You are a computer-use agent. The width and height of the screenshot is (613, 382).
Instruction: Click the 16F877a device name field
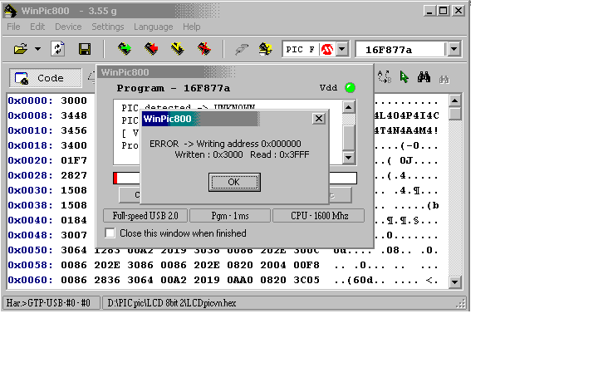[x=400, y=50]
